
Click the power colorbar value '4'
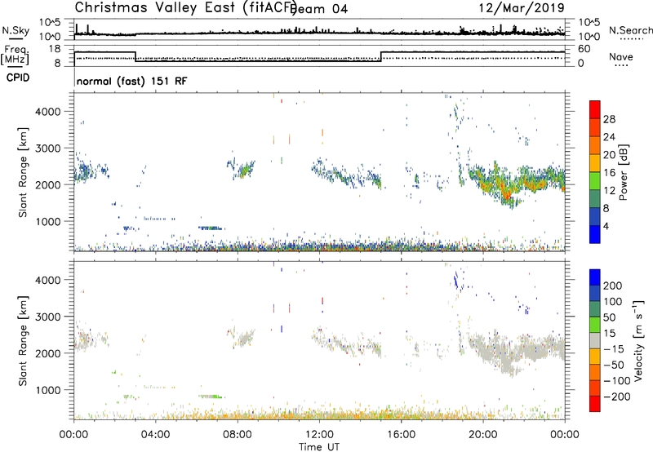tap(606, 226)
